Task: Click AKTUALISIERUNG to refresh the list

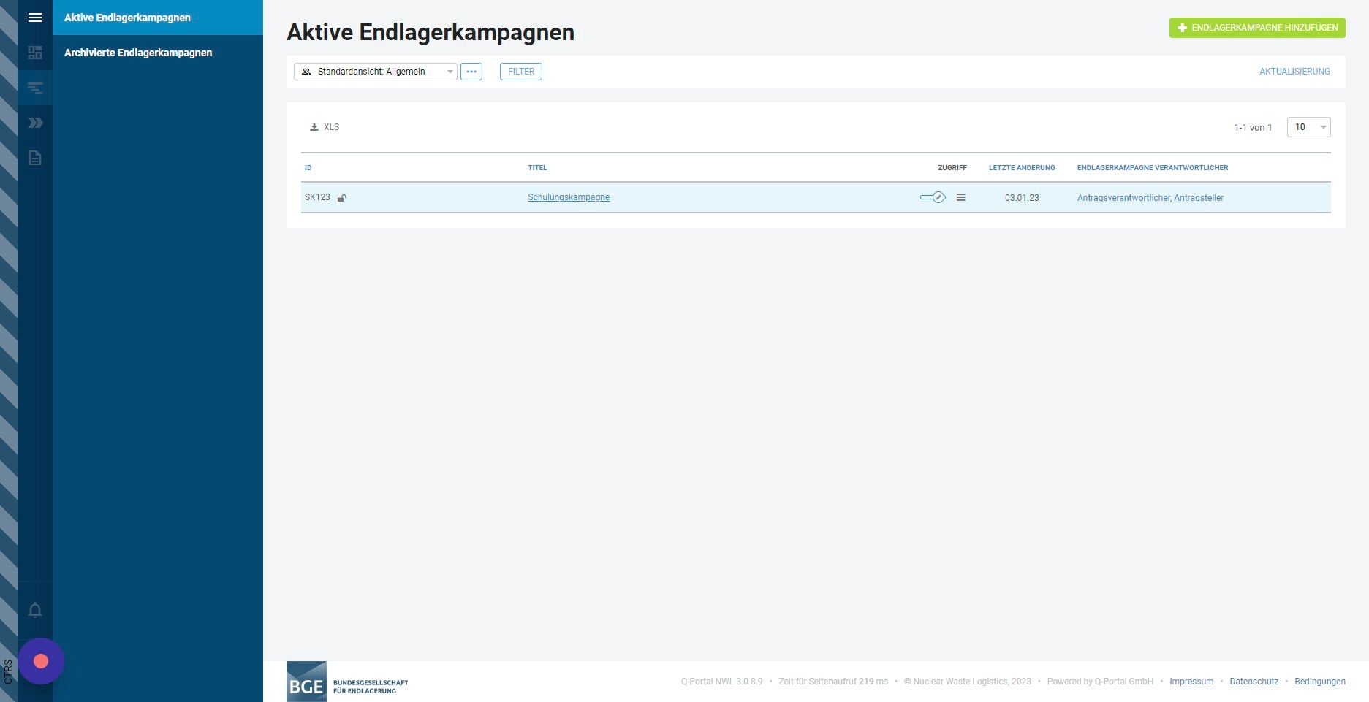Action: coord(1294,72)
